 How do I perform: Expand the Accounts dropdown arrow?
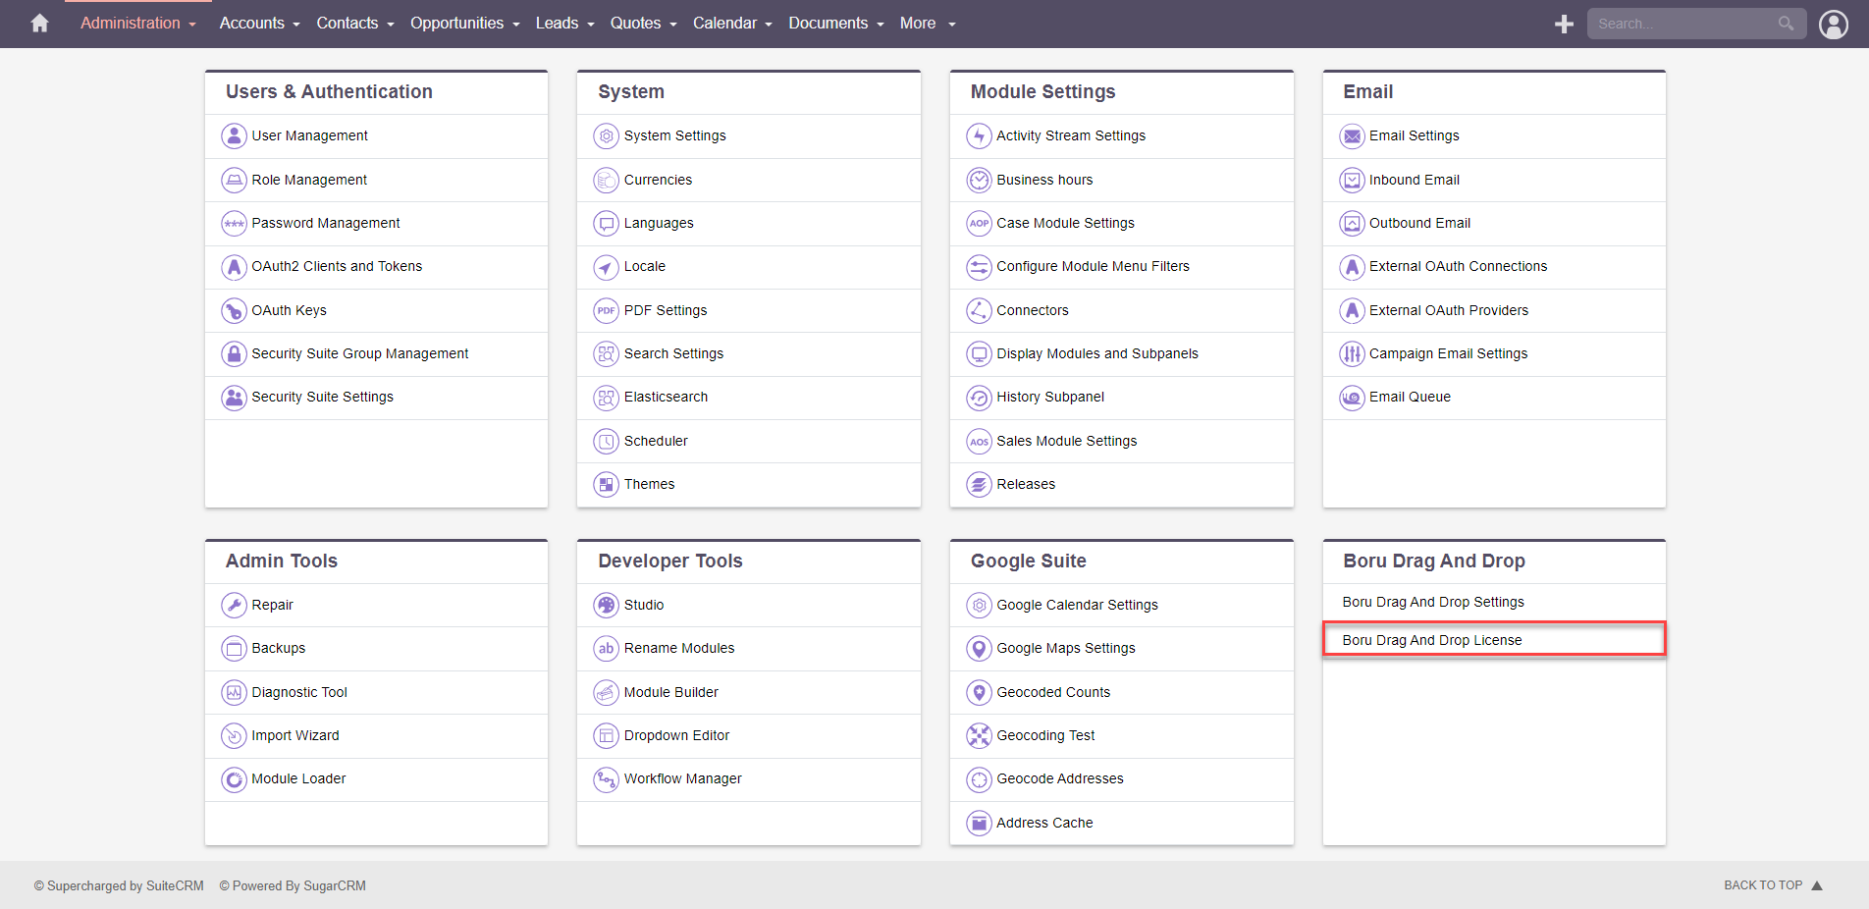pos(296,25)
